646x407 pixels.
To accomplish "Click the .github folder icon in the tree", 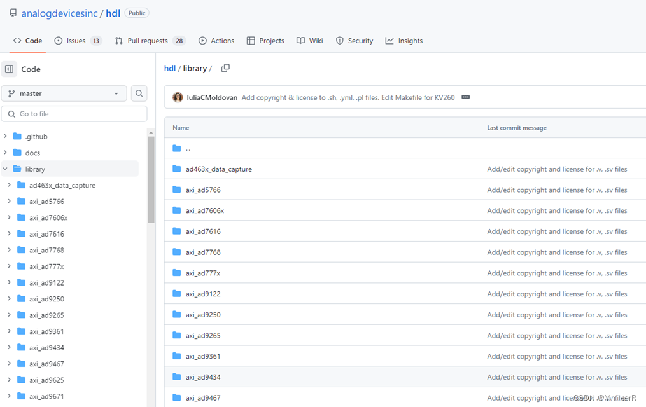I will 17,136.
